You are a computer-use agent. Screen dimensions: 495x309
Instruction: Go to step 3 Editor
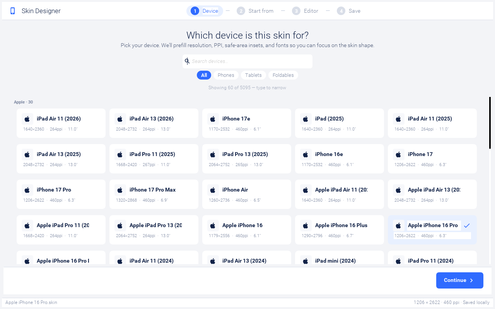click(x=305, y=11)
